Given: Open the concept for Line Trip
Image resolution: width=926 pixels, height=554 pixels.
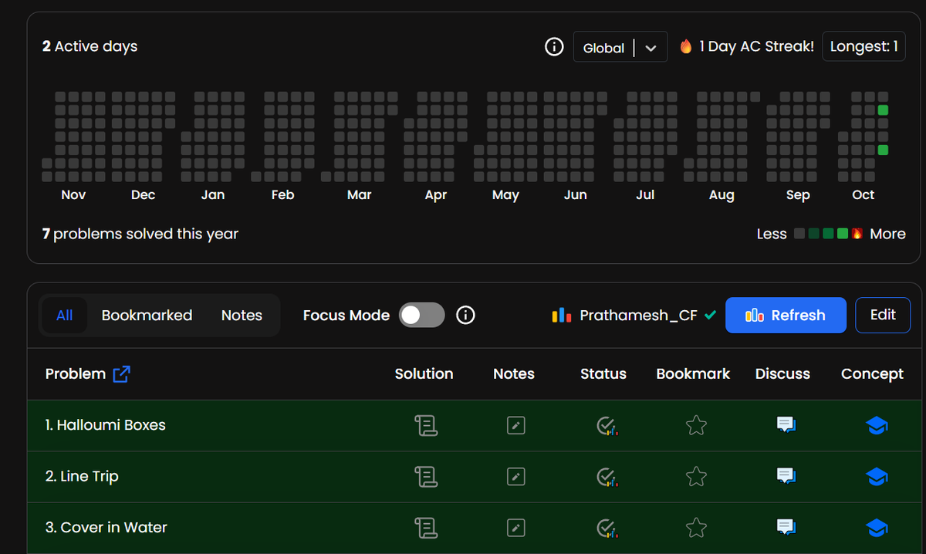Looking at the screenshot, I should pos(877,477).
